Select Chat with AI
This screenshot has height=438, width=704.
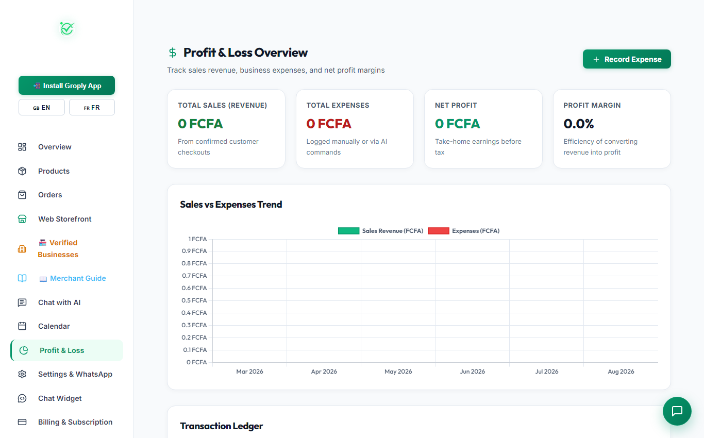[x=66, y=302]
